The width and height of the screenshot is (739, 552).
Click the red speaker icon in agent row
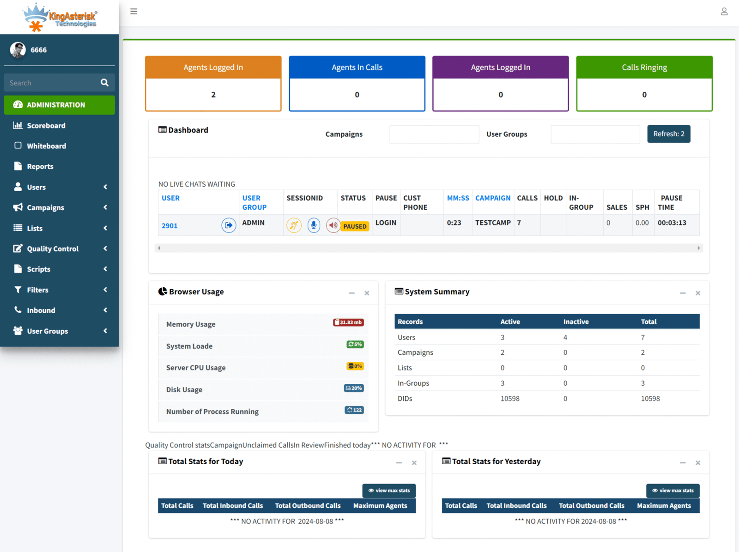333,225
